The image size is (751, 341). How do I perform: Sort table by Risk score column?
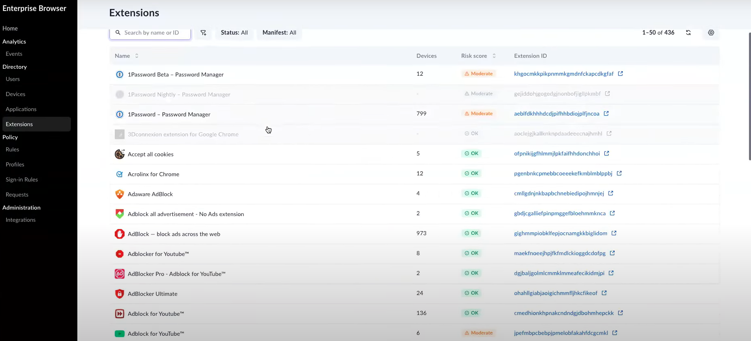click(494, 56)
